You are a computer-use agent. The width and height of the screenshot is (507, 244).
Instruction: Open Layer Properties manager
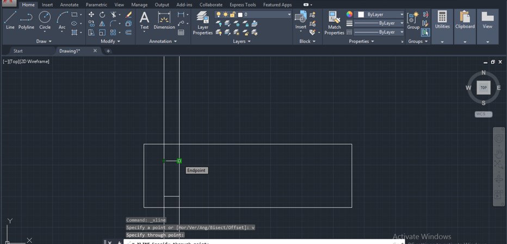click(203, 23)
